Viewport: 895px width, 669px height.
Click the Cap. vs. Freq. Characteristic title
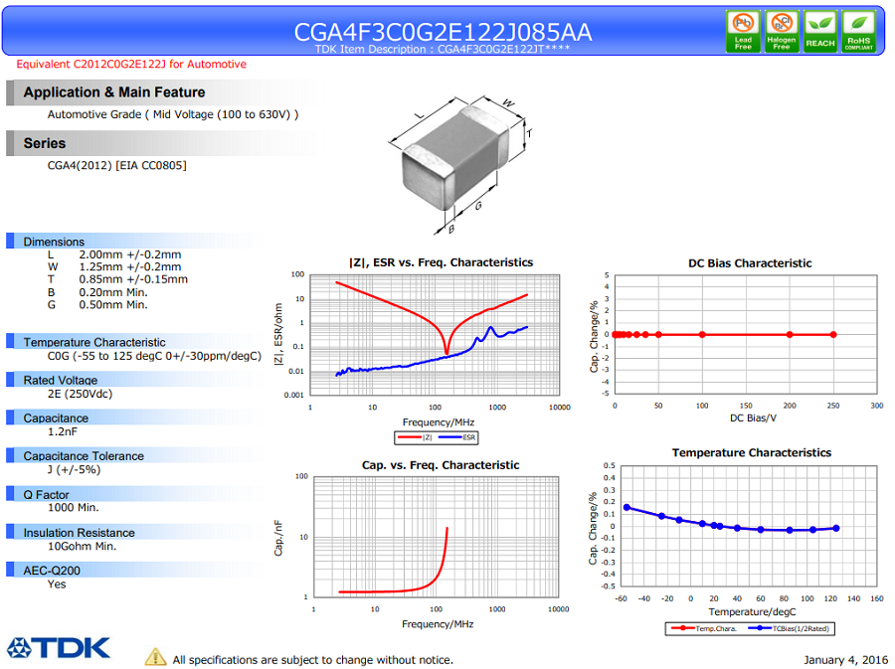click(441, 465)
